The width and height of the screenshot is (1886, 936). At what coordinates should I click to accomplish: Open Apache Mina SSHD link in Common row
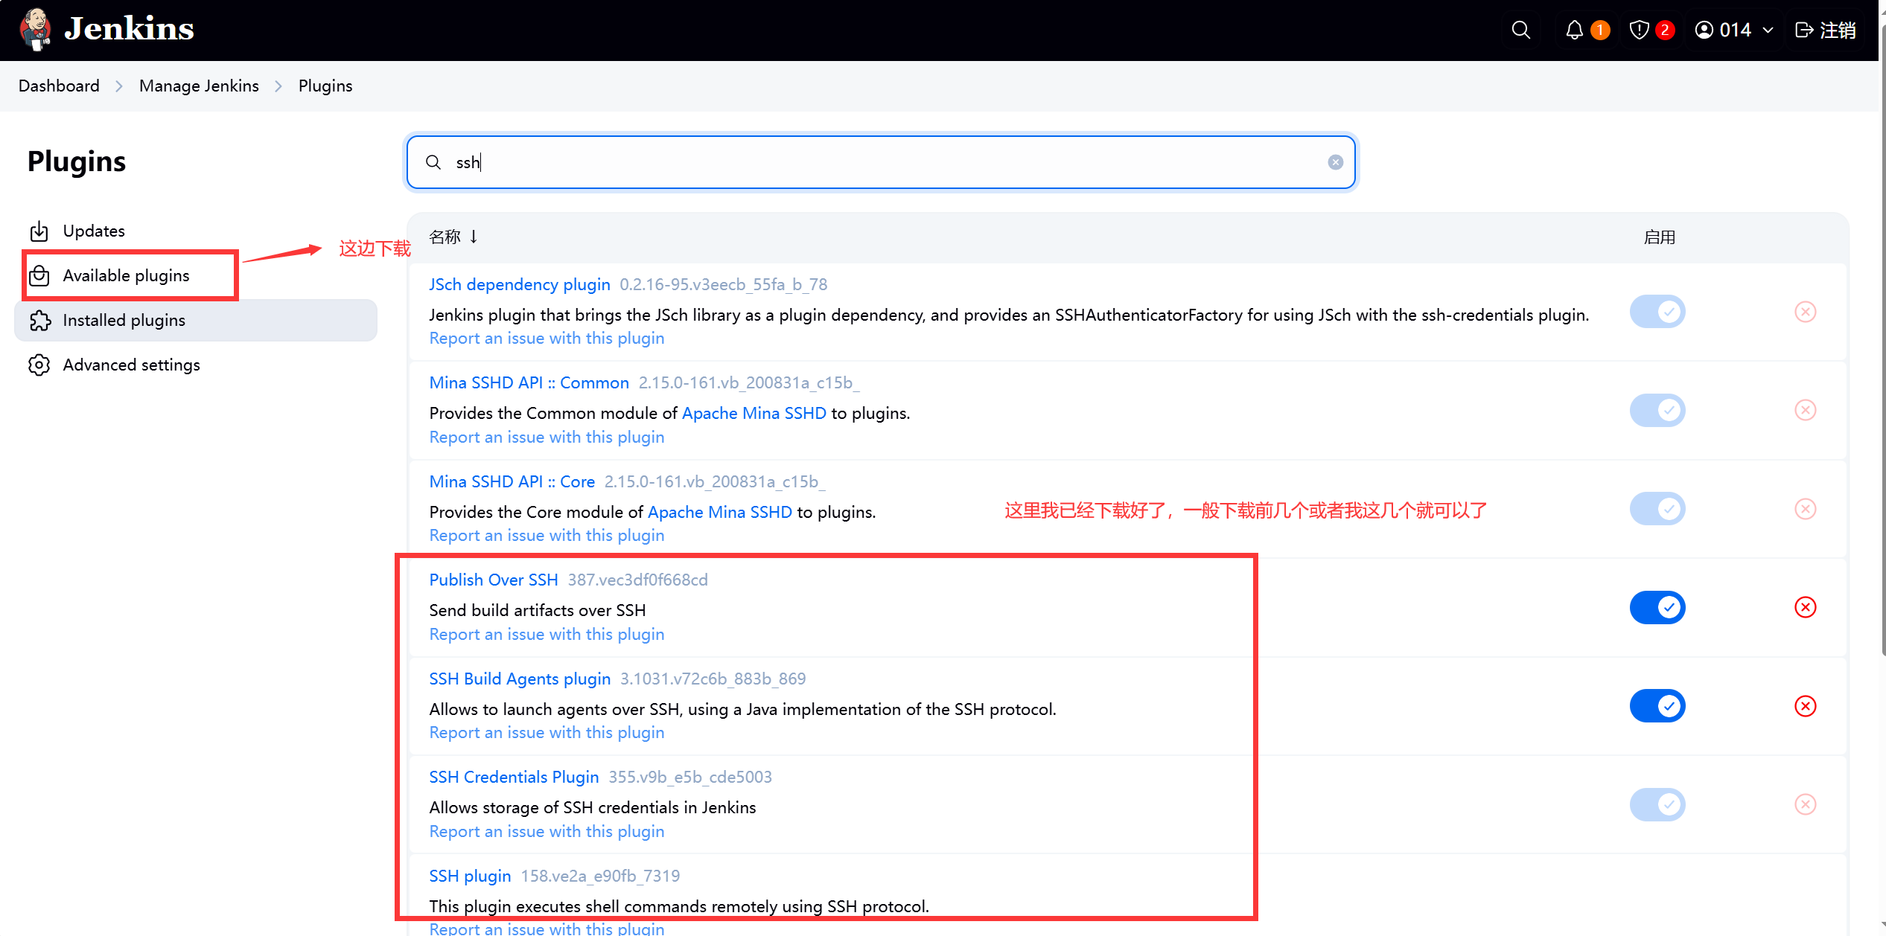pos(754,413)
